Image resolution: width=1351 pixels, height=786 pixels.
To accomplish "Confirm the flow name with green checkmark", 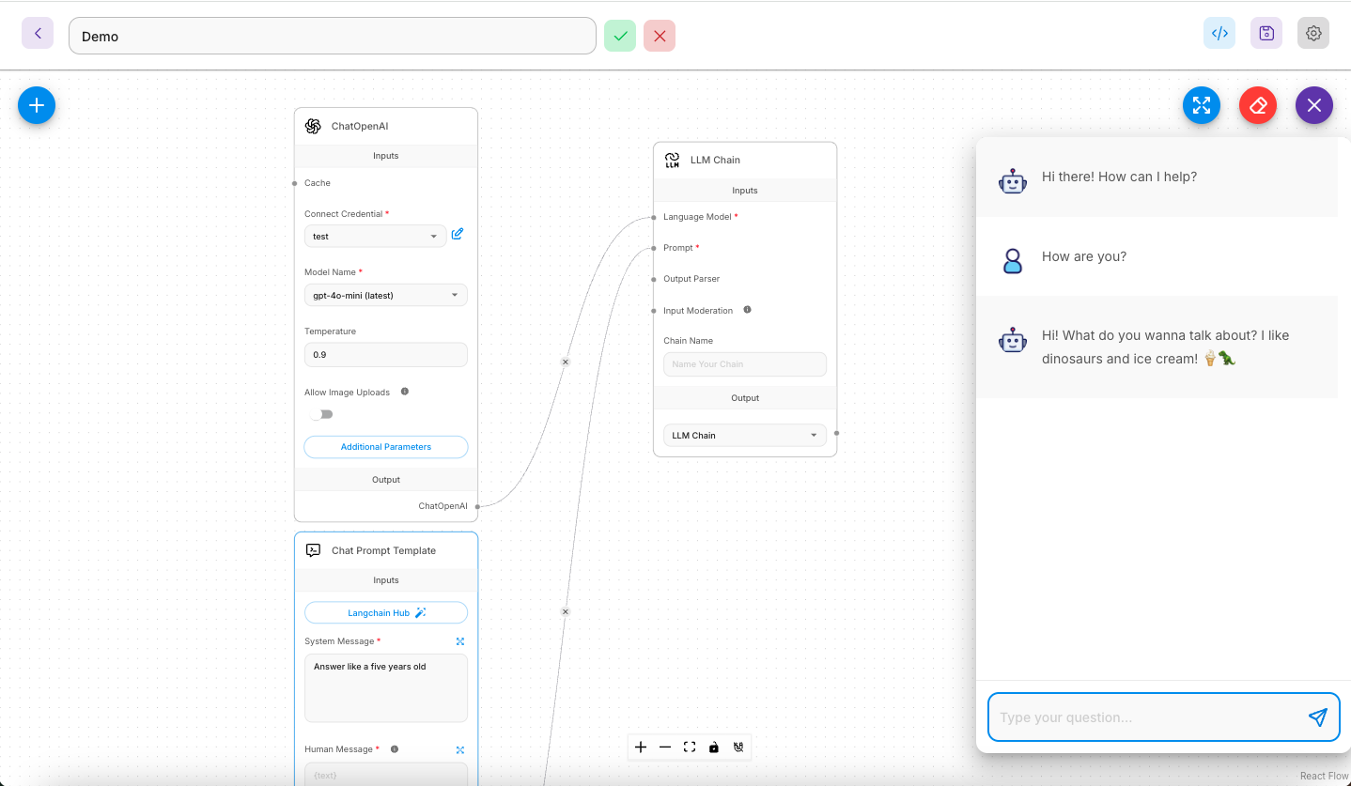I will [x=620, y=36].
